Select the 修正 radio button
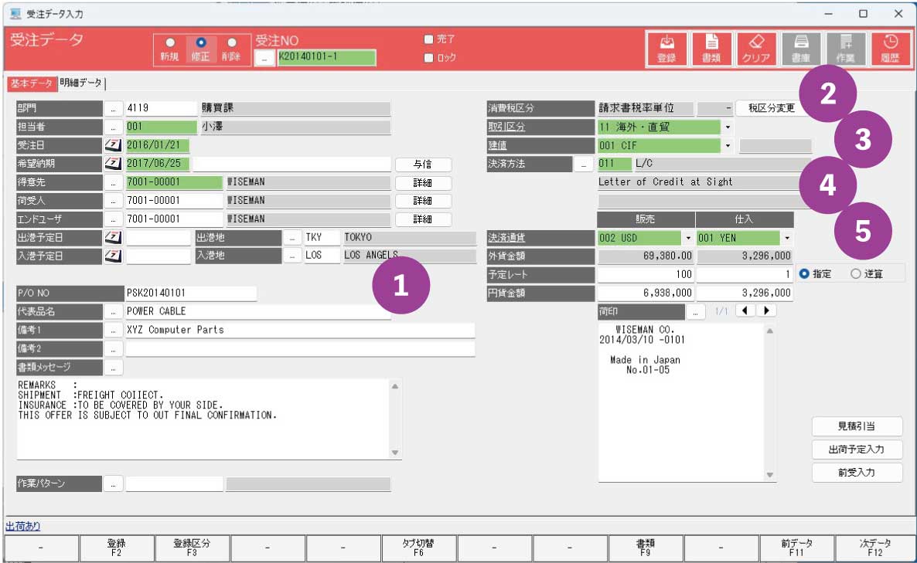This screenshot has width=917, height=563. click(200, 42)
